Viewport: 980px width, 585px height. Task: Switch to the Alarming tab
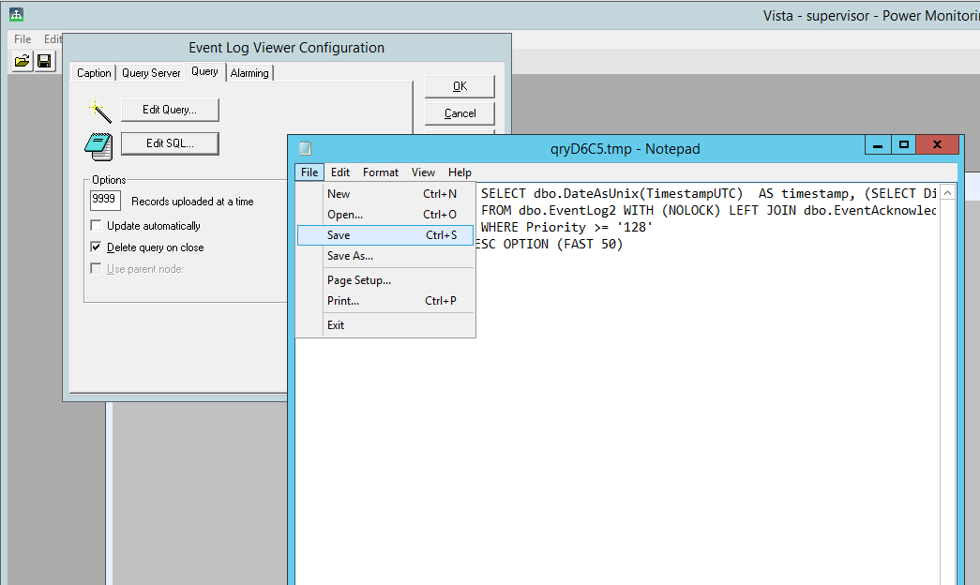[x=249, y=73]
